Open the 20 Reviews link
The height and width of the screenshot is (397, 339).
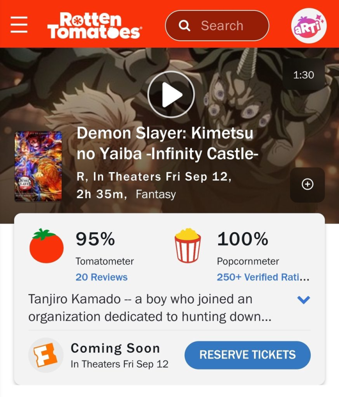[x=101, y=277]
